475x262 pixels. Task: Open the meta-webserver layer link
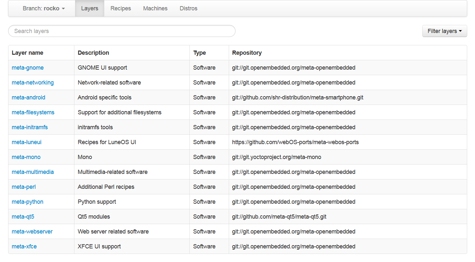point(32,232)
